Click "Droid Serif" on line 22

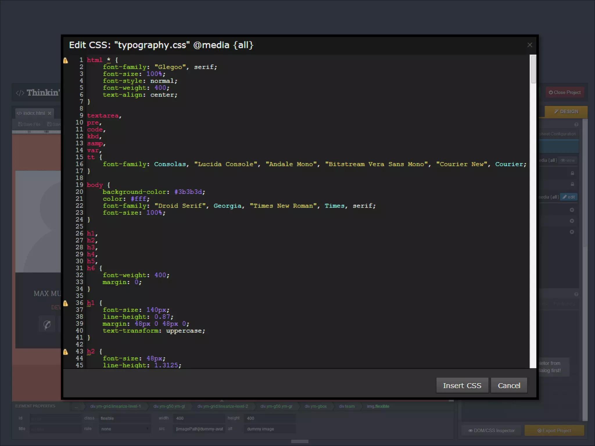pyautogui.click(x=180, y=206)
